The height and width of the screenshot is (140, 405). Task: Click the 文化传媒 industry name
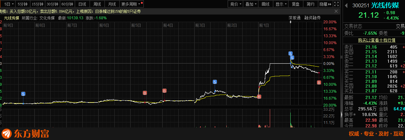click(47, 18)
